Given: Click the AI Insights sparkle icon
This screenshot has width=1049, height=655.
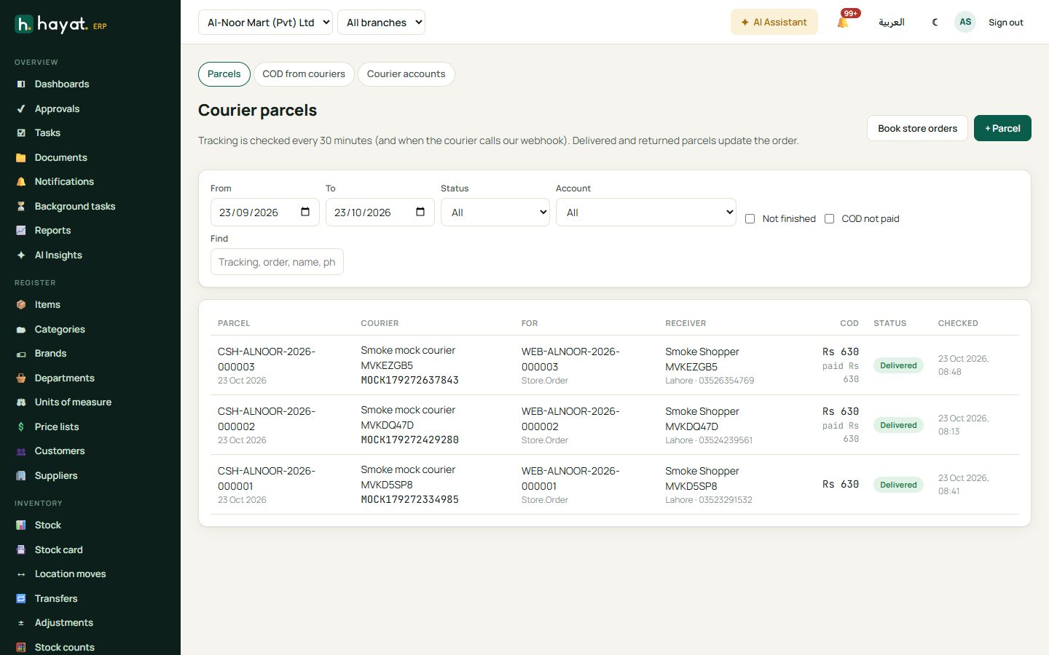Looking at the screenshot, I should pyautogui.click(x=21, y=255).
